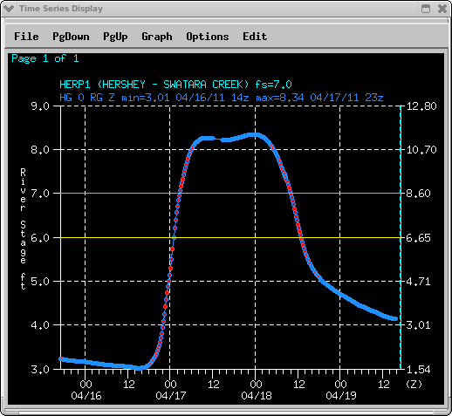Click the 9.0 left axis label
452x416 pixels.
pyautogui.click(x=40, y=106)
